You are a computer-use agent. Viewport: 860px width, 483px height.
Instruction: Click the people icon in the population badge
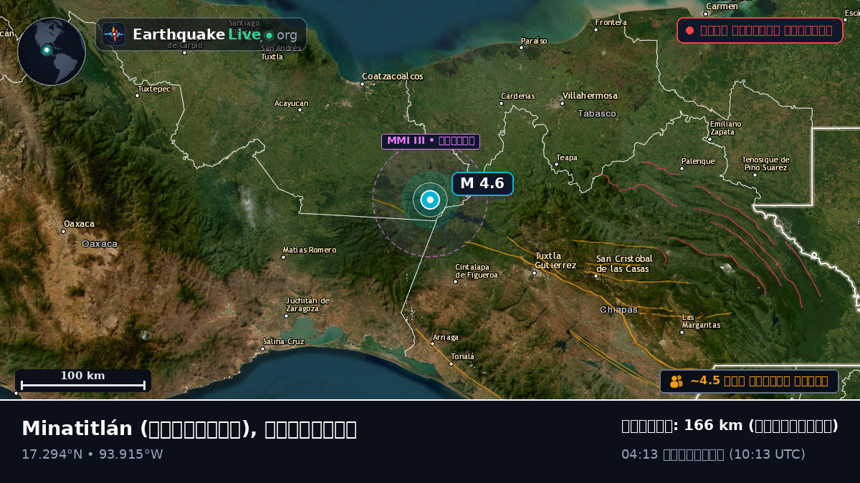(677, 381)
